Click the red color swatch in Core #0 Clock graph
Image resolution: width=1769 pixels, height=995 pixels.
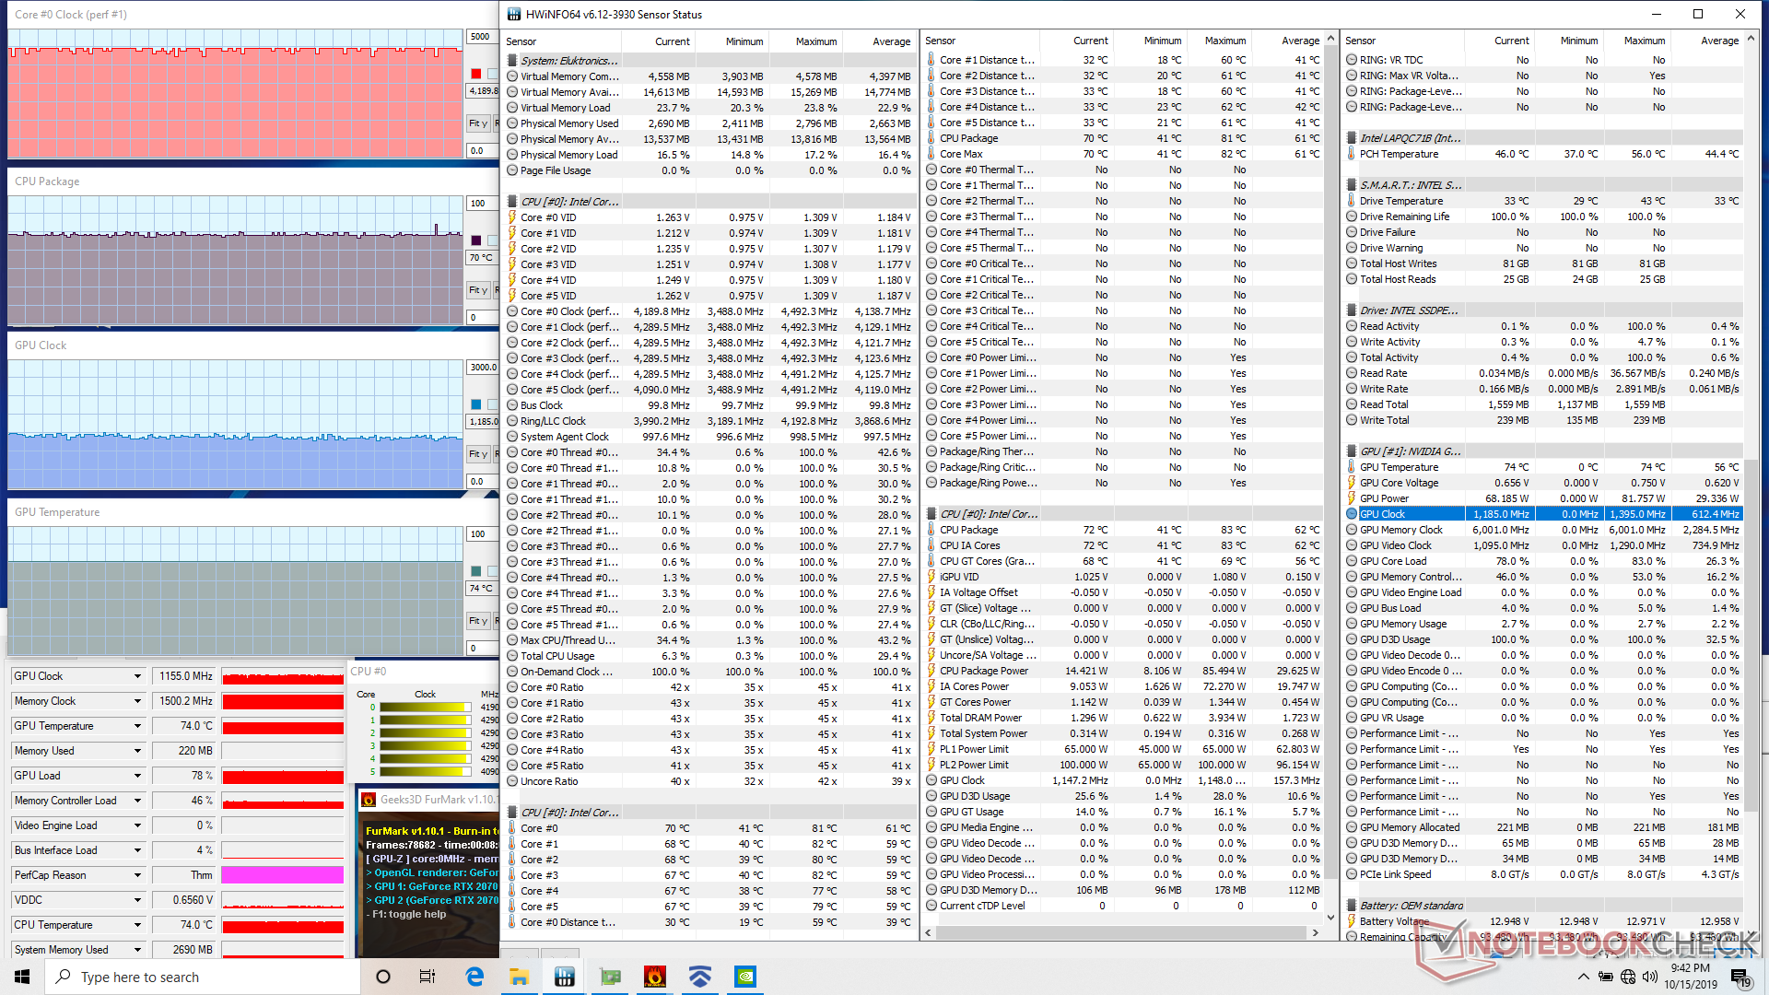475,74
